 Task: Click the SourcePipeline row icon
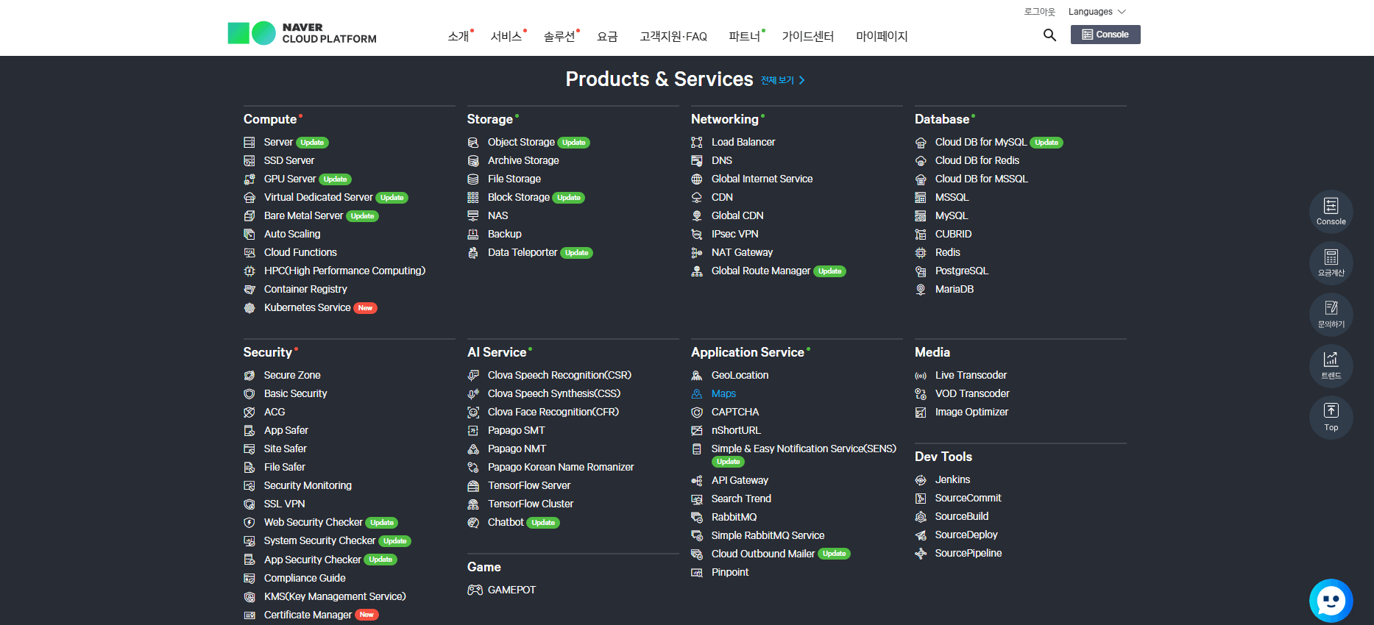(921, 554)
